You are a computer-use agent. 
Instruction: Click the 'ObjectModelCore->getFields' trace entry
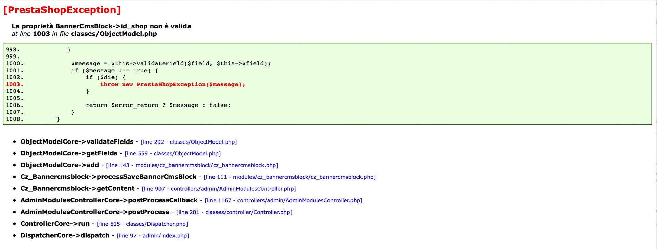(69, 153)
